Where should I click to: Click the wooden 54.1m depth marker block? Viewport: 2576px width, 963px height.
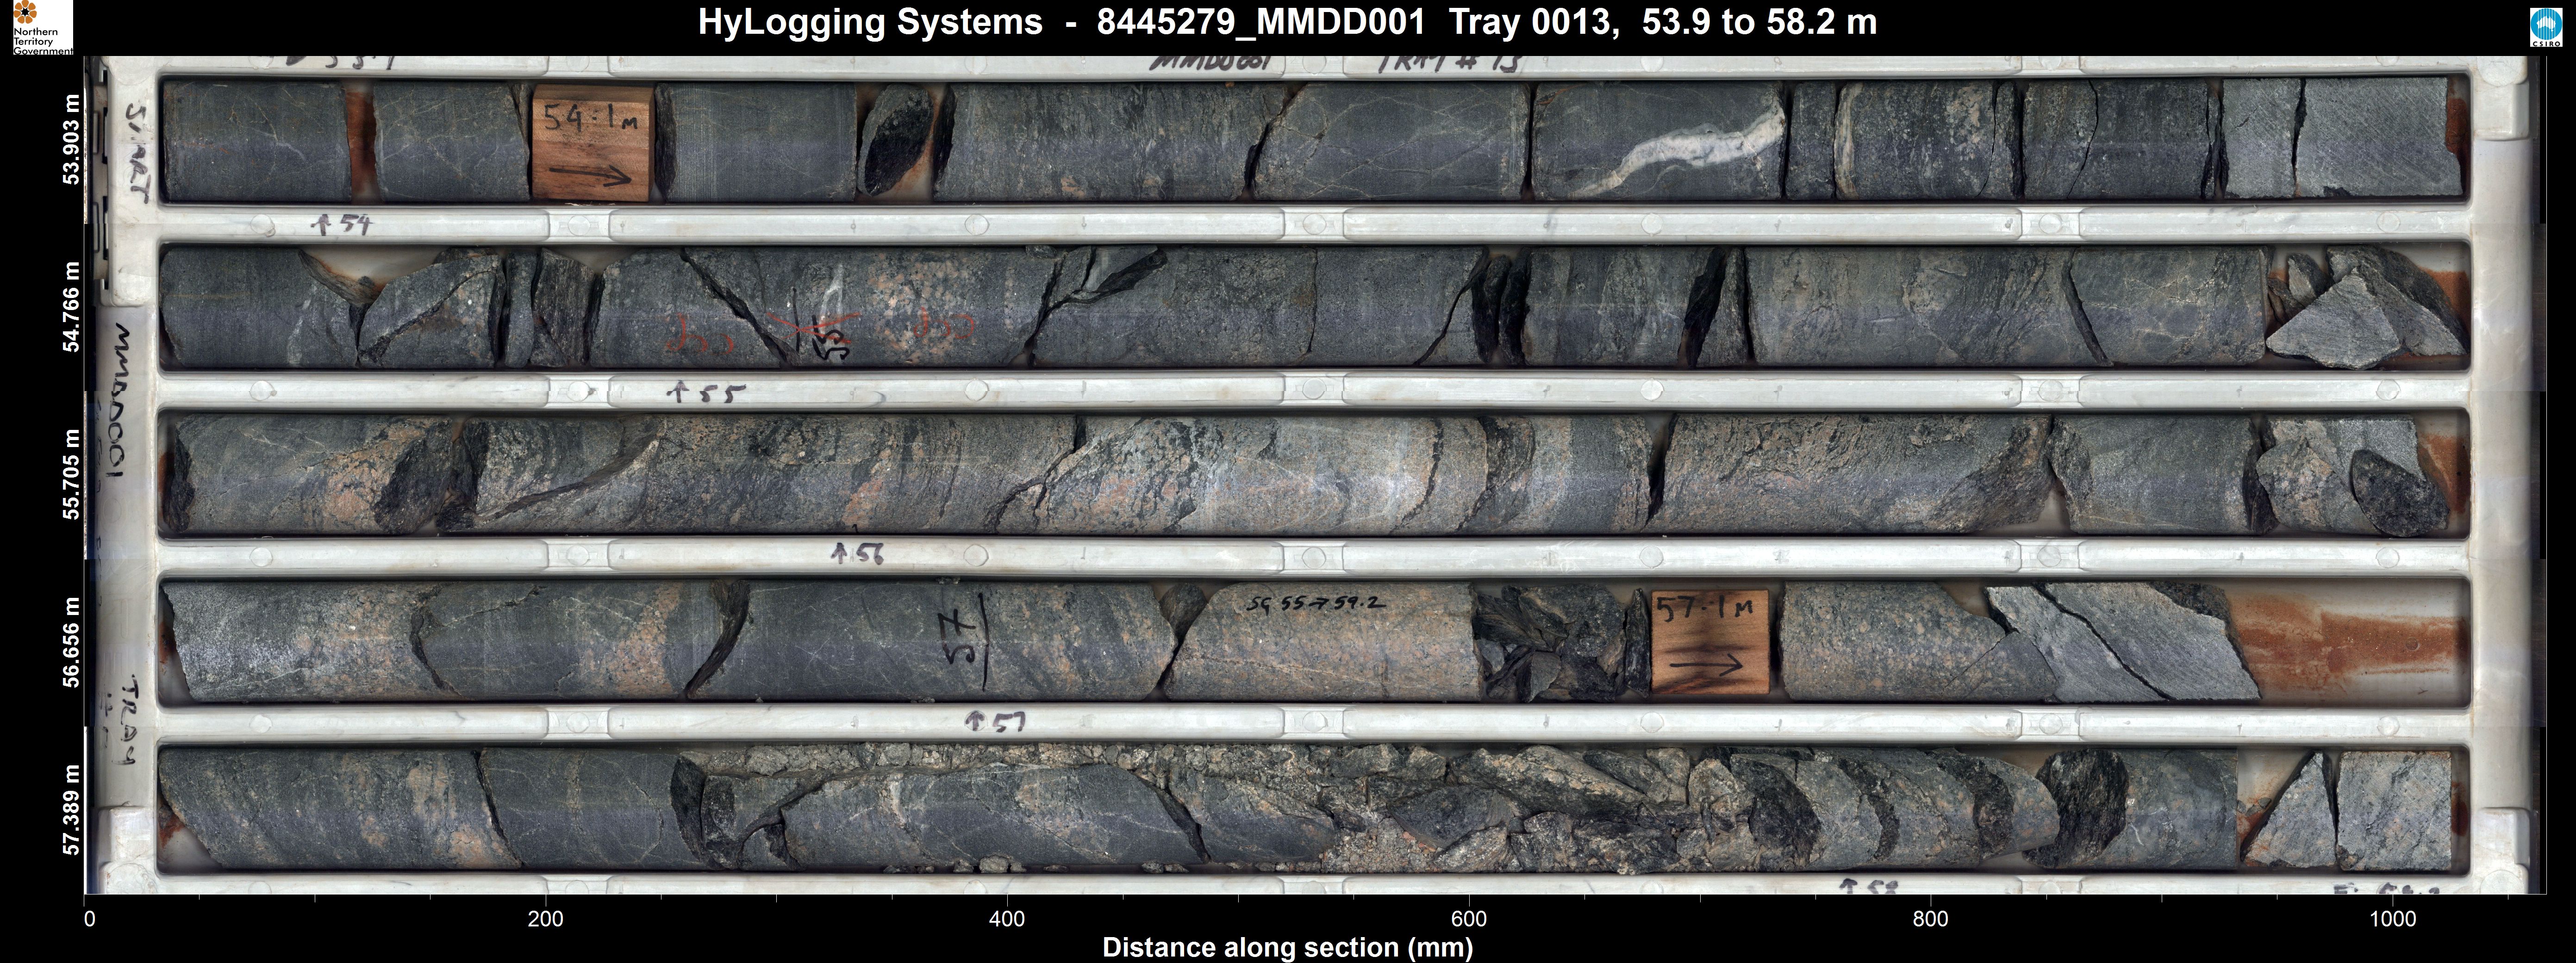(x=591, y=143)
